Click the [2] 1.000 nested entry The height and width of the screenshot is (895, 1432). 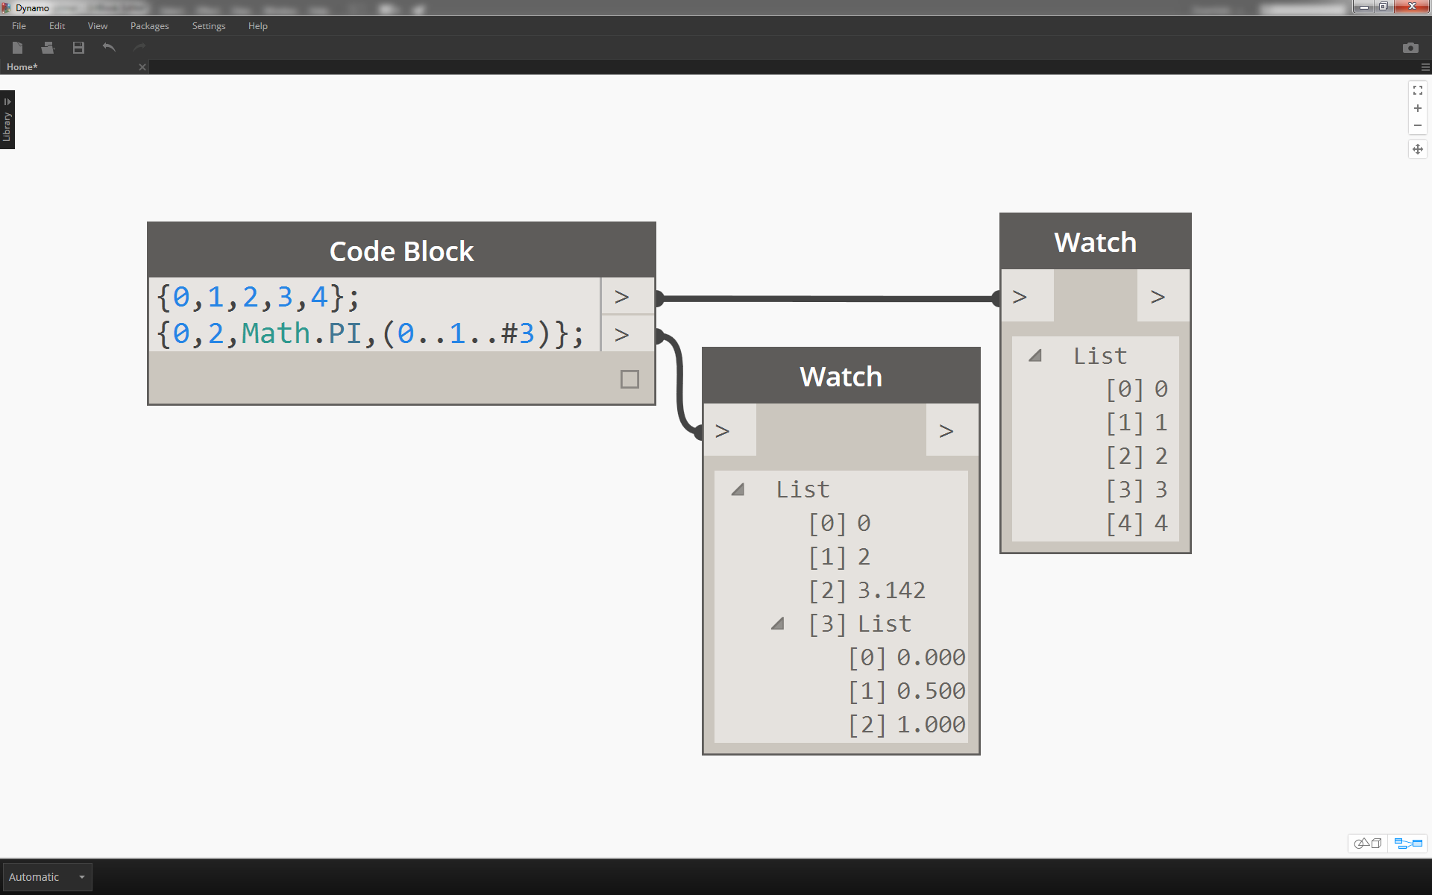point(907,724)
